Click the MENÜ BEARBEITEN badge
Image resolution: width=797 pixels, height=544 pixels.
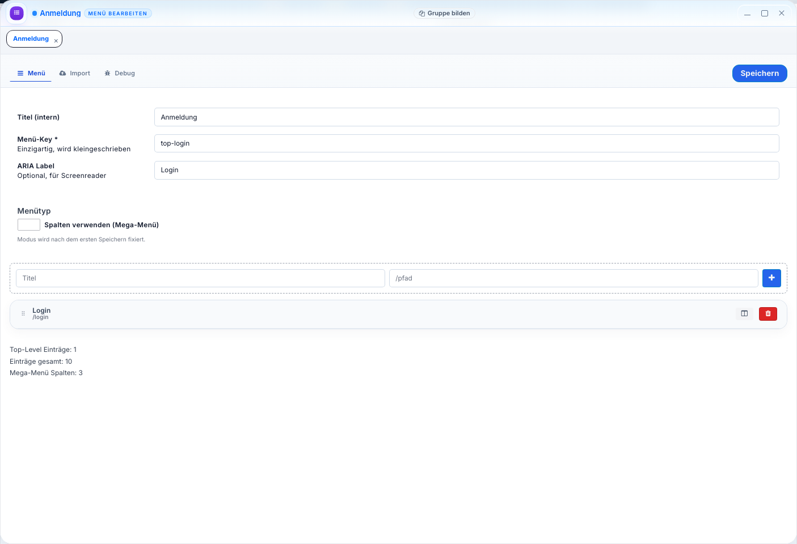pyautogui.click(x=117, y=14)
